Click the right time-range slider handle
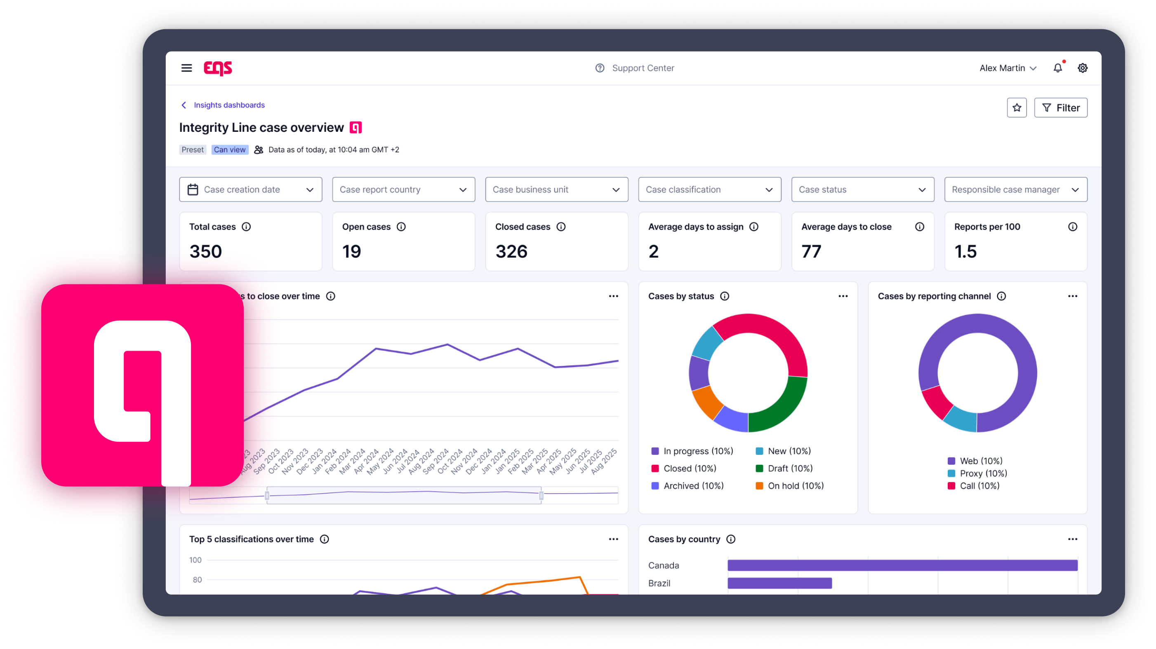Screen dimensions: 1156x649 coord(541,495)
